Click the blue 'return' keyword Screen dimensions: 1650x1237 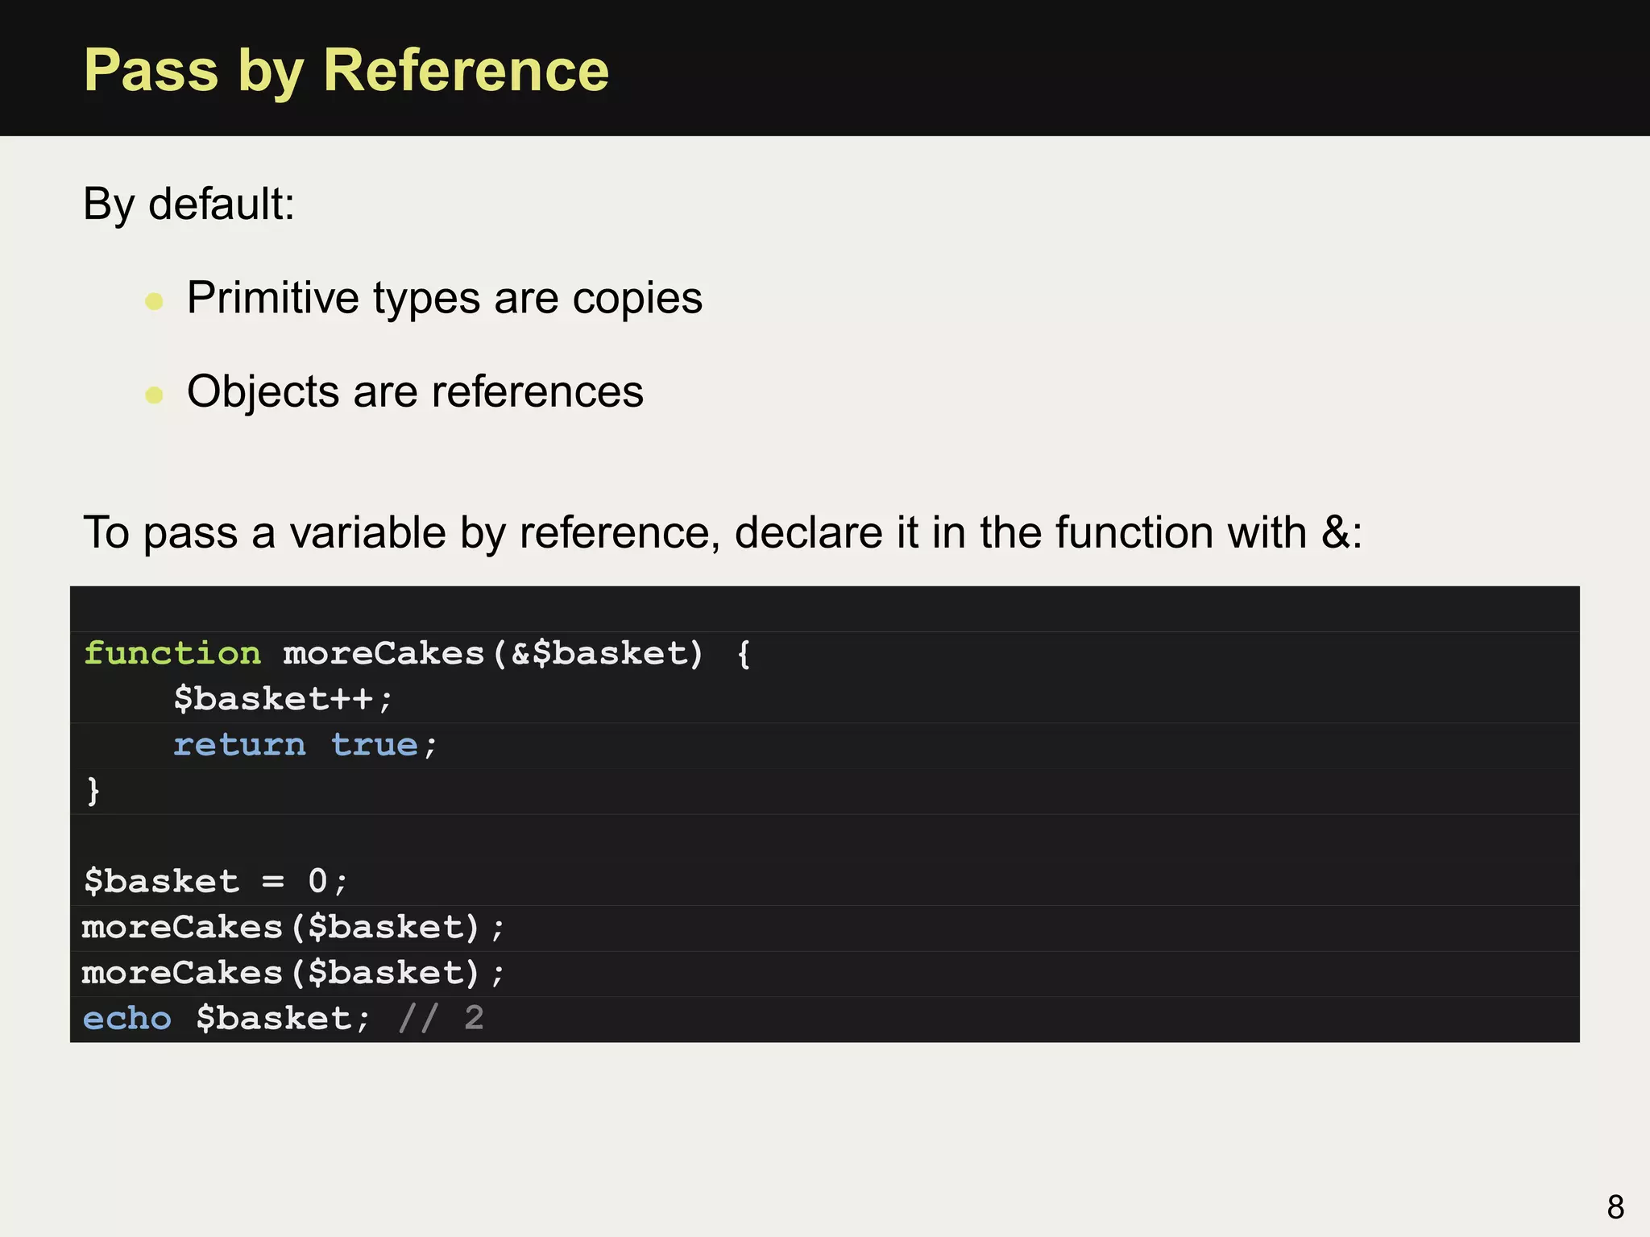239,745
